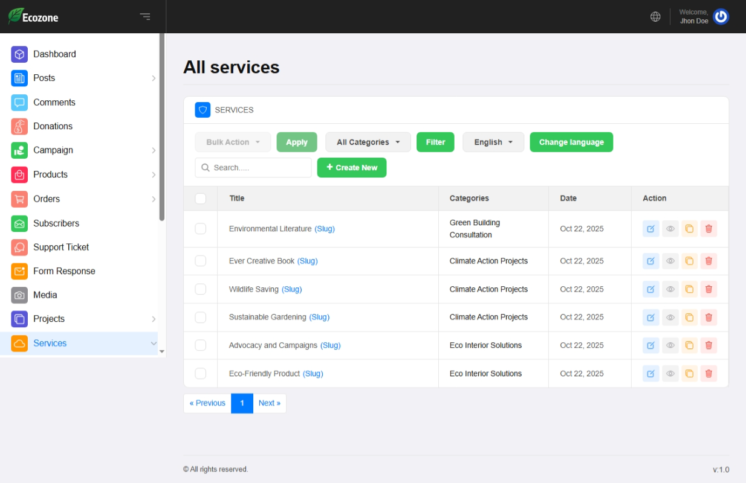Click the Next pagination link

(x=269, y=403)
